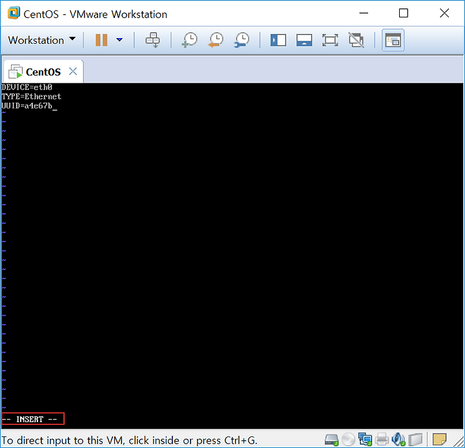Click the TYPE=Ethernet line
Screen dimensions: 465x448
tap(32, 96)
